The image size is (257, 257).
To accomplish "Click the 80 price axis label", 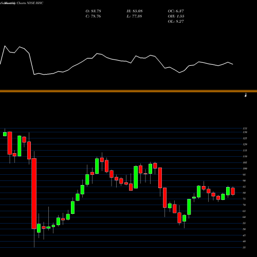I will point(244,193).
